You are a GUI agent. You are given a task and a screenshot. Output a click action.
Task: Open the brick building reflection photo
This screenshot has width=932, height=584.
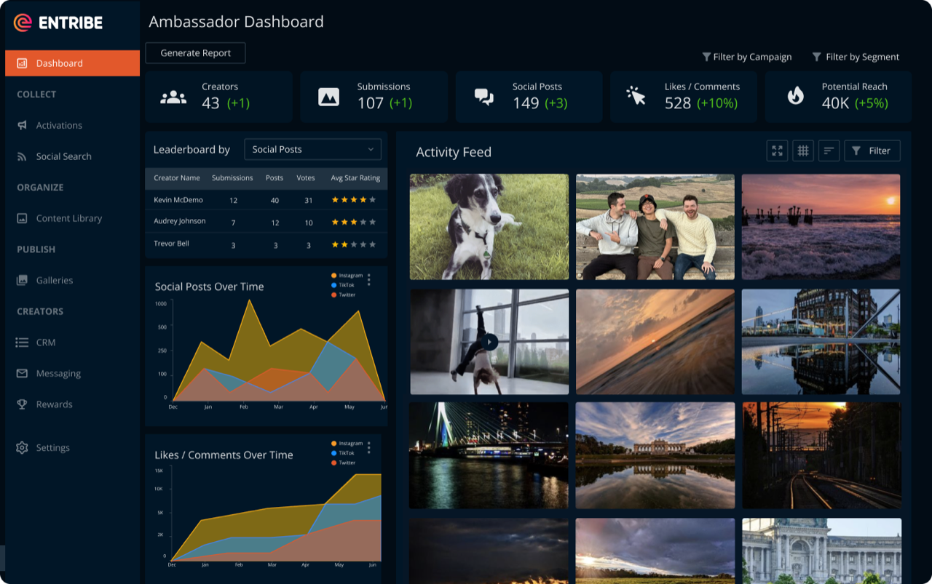coord(821,342)
